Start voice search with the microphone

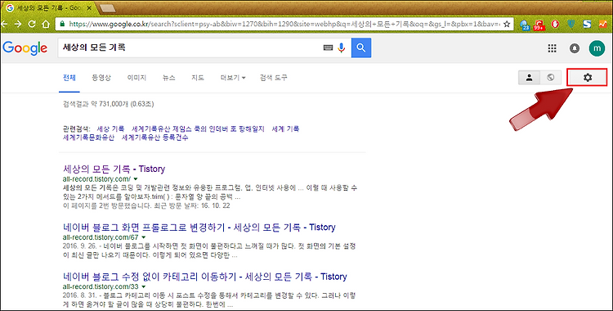coord(342,47)
